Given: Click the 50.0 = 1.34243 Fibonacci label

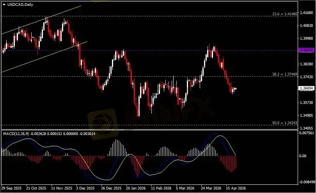Looking at the screenshot, I should 284,123.
